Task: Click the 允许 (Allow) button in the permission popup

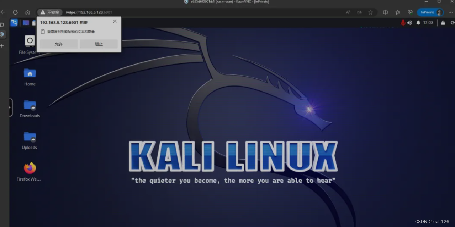Action: (x=59, y=44)
